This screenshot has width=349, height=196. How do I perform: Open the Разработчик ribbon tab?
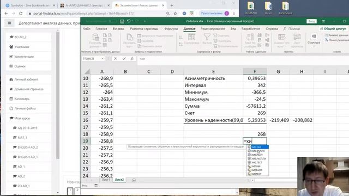(251, 29)
